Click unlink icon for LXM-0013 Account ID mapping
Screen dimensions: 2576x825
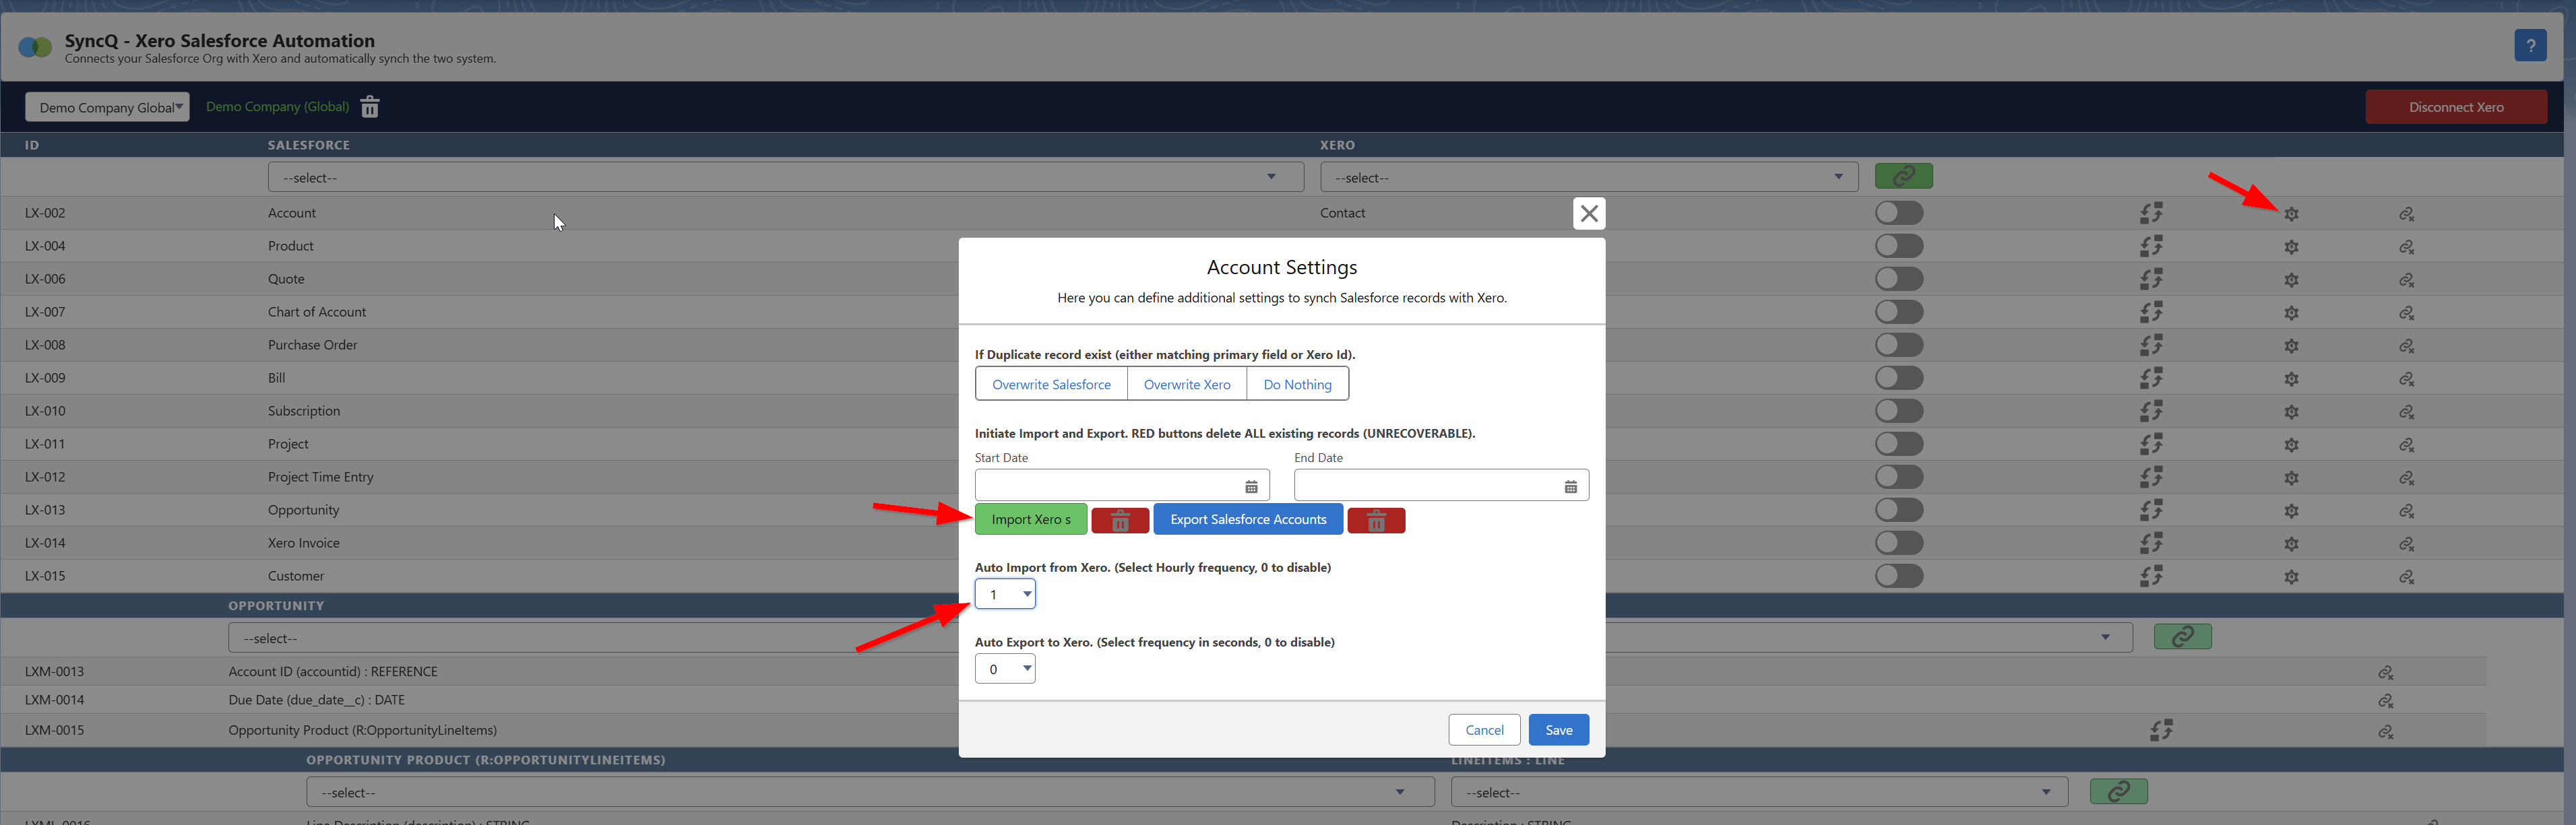(x=2385, y=672)
